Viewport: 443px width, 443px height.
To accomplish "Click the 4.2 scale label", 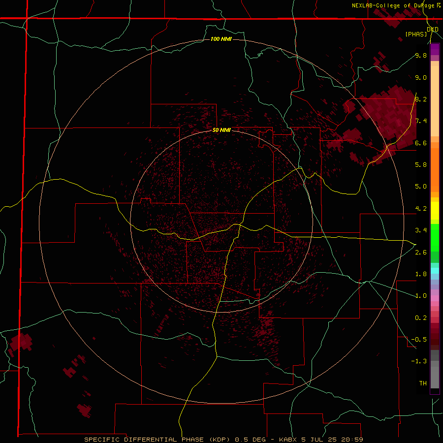I will 421,209.
